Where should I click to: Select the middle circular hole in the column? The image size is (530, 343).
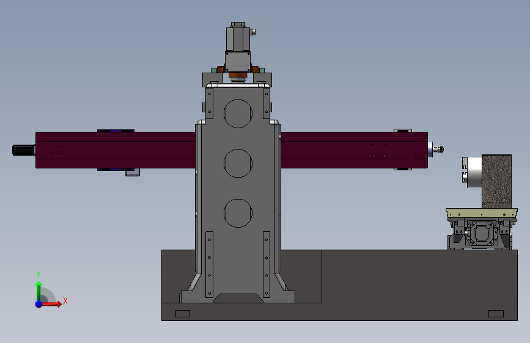coord(238,164)
